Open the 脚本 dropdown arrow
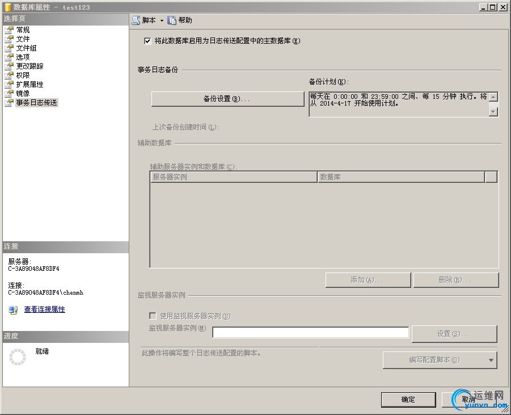 click(162, 20)
